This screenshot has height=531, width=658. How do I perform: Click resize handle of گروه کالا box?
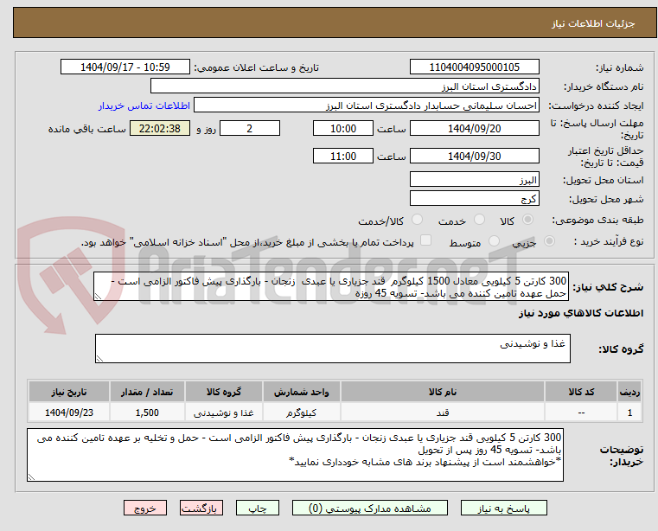click(x=99, y=359)
